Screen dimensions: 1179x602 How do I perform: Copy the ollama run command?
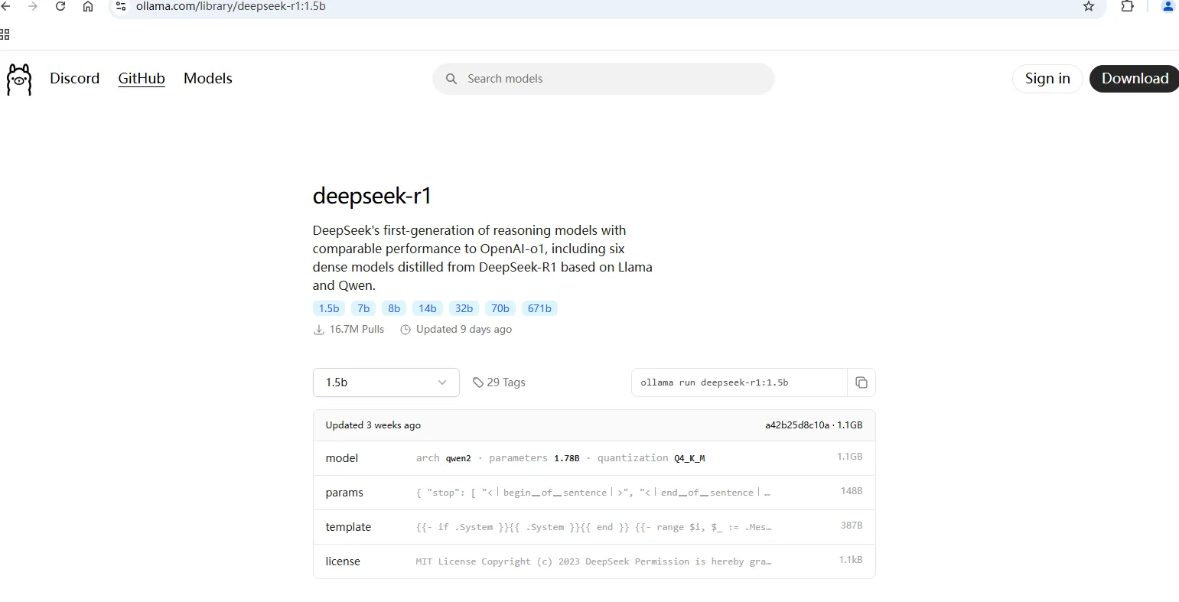861,382
